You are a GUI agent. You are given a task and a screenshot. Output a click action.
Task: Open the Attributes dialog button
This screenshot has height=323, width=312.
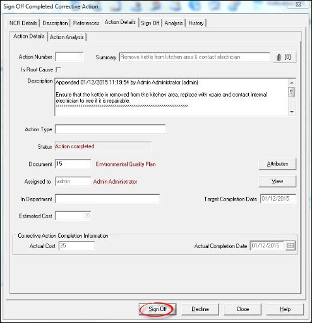pyautogui.click(x=277, y=164)
